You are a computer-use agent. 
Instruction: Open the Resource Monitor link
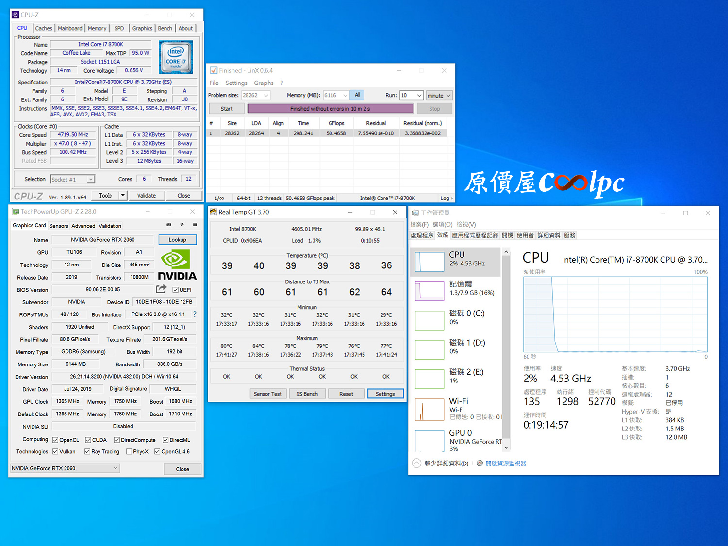point(505,463)
